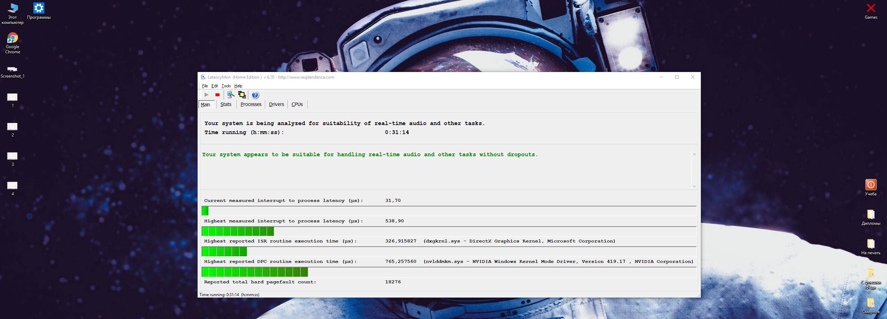Select desktop file named 3
The image size is (887, 319).
(12, 159)
